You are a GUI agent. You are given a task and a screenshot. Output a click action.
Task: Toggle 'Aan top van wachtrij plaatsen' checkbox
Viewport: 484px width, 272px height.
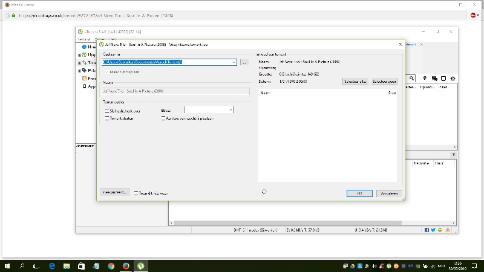click(163, 118)
